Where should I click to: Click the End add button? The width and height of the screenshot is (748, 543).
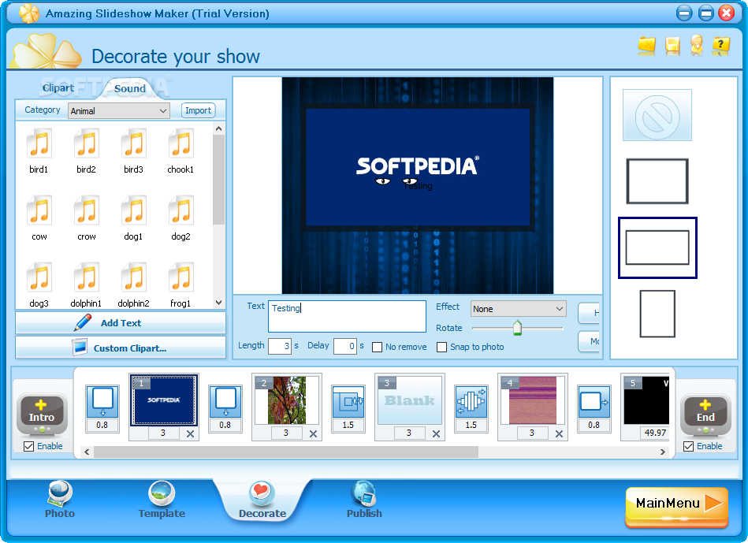(x=705, y=413)
